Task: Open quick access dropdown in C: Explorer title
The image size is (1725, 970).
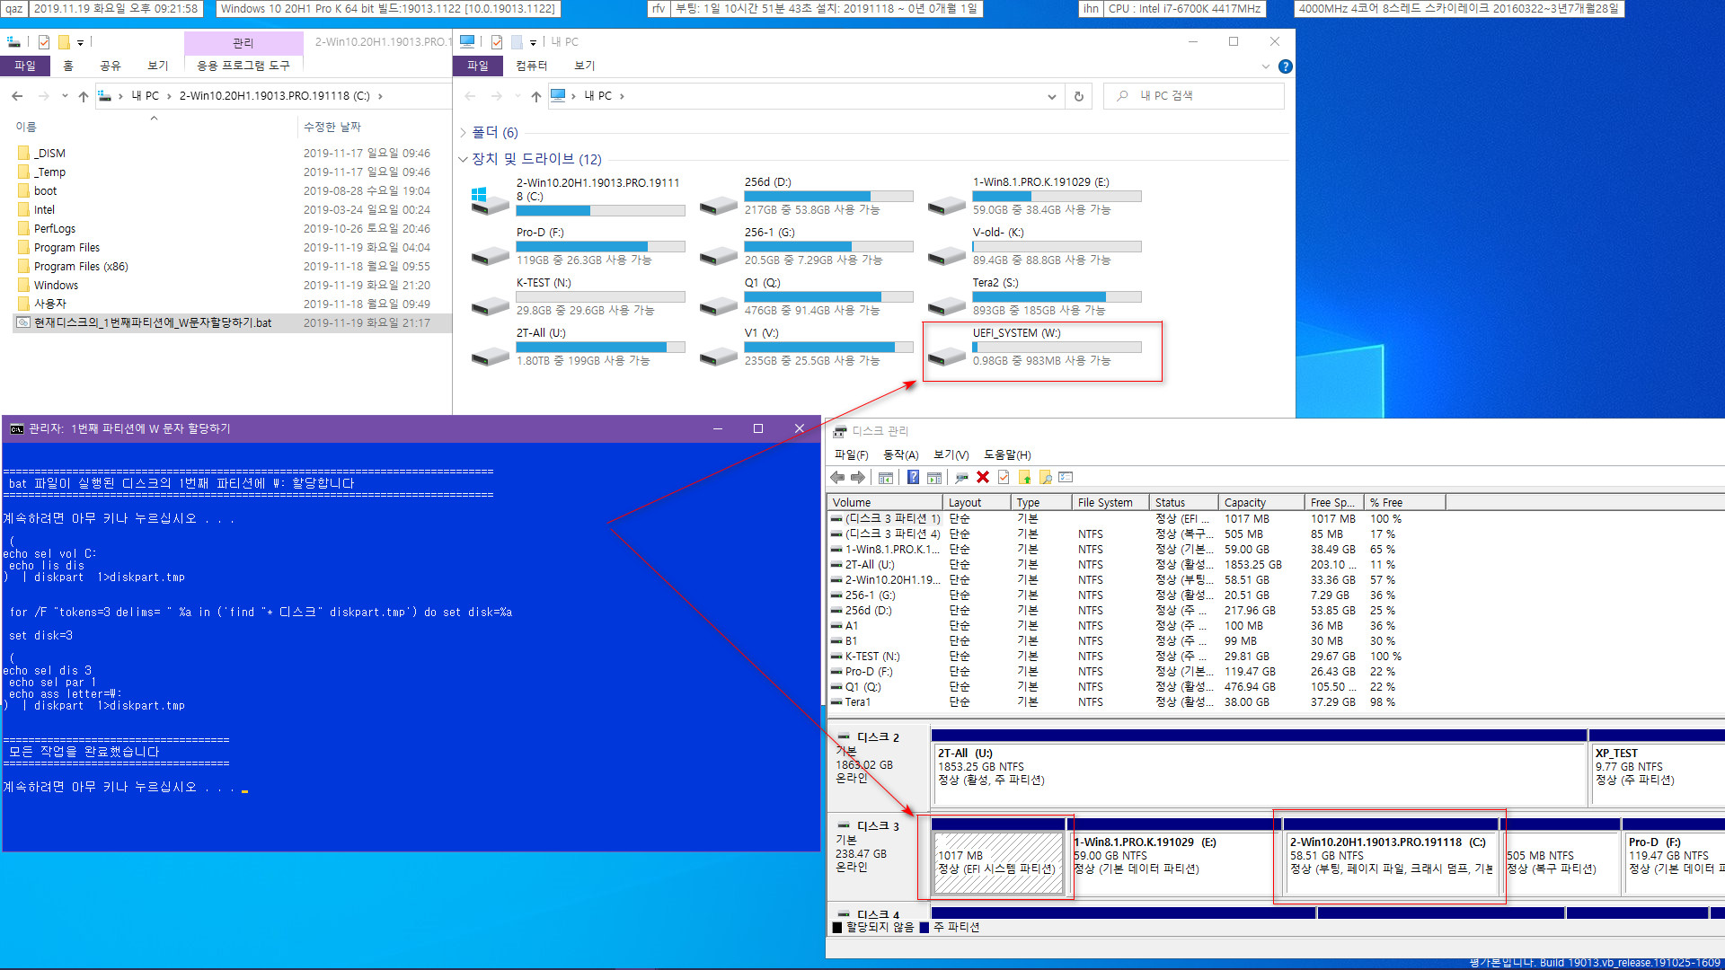Action: (x=80, y=42)
